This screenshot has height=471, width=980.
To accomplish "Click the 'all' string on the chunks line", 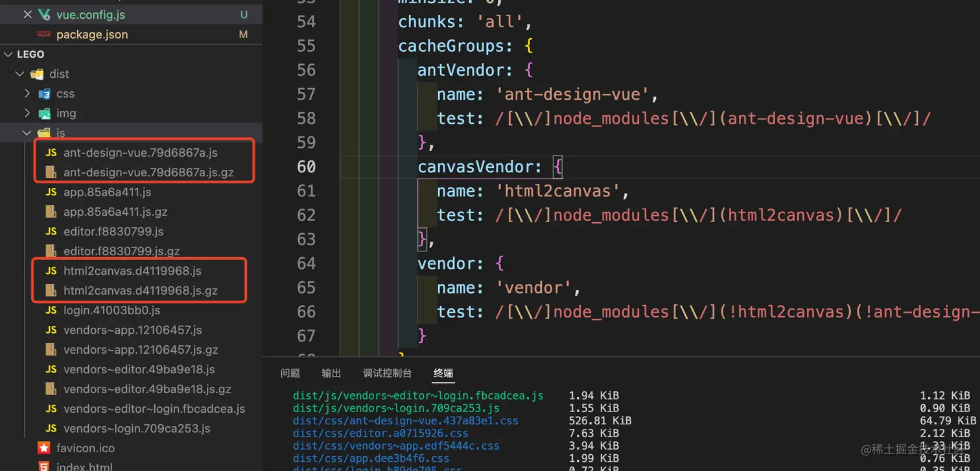I will tap(500, 22).
